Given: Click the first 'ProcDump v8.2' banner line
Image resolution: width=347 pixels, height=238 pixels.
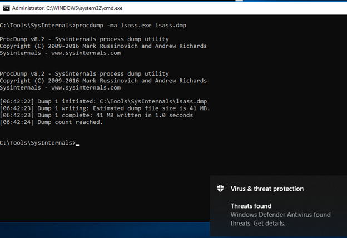Looking at the screenshot, I should 85,39.
